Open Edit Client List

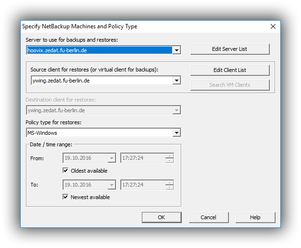[230, 70]
